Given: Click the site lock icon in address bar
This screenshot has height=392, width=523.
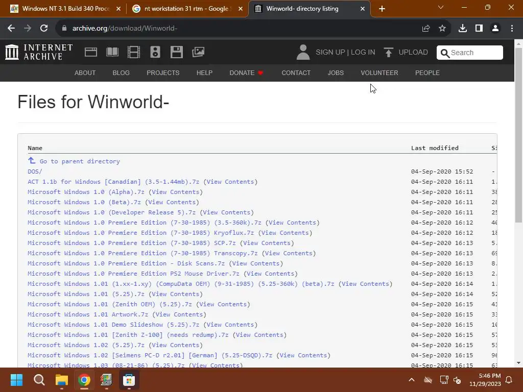Looking at the screenshot, I should [x=64, y=29].
